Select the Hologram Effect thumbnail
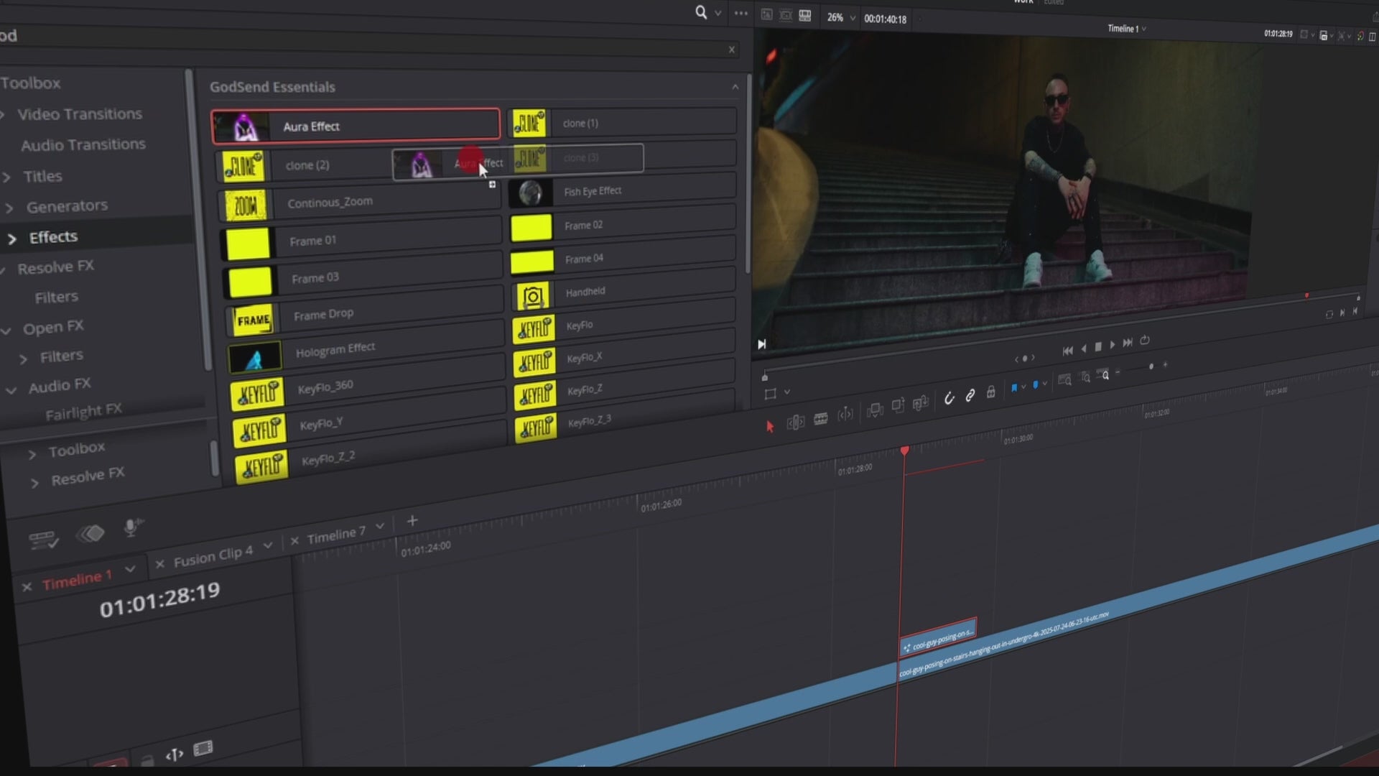 tap(255, 358)
